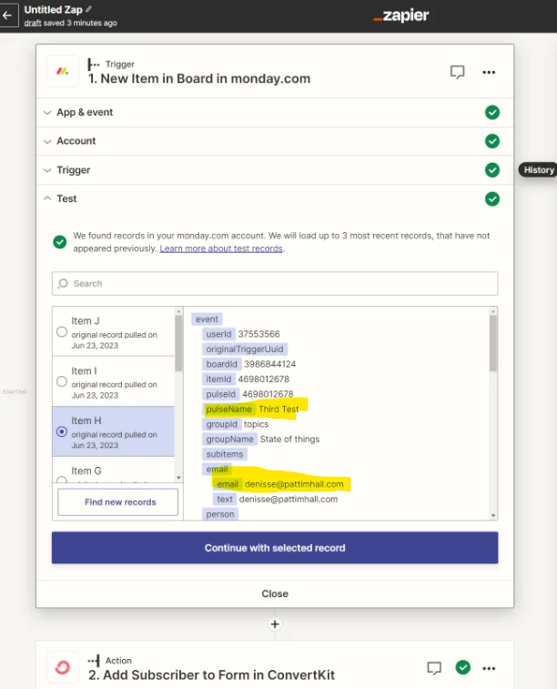Click the boardId value 3986844124

pyautogui.click(x=269, y=364)
